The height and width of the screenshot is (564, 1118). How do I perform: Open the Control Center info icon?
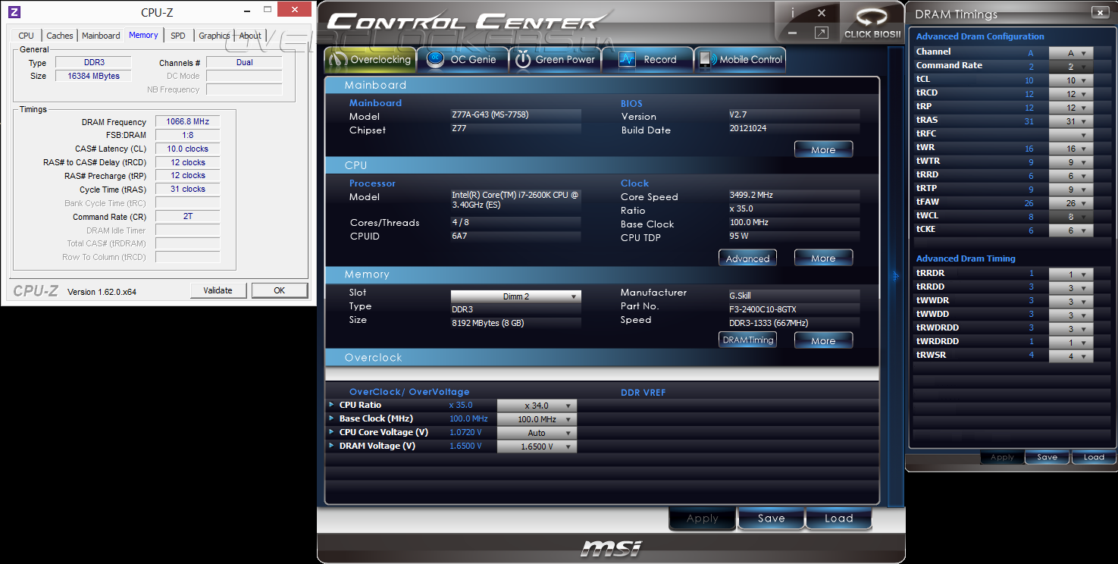[793, 13]
